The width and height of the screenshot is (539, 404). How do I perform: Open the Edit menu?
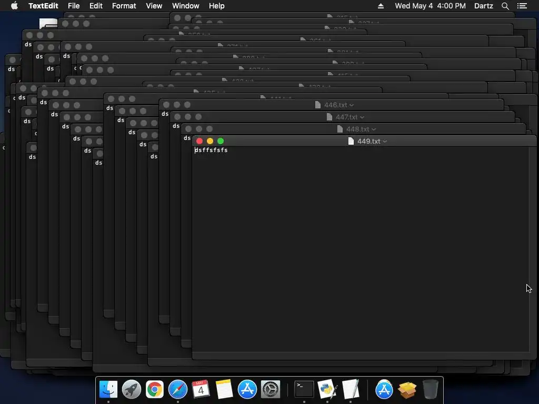point(96,6)
